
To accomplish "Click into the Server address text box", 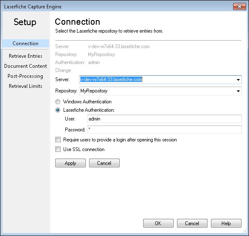I will click(157, 80).
